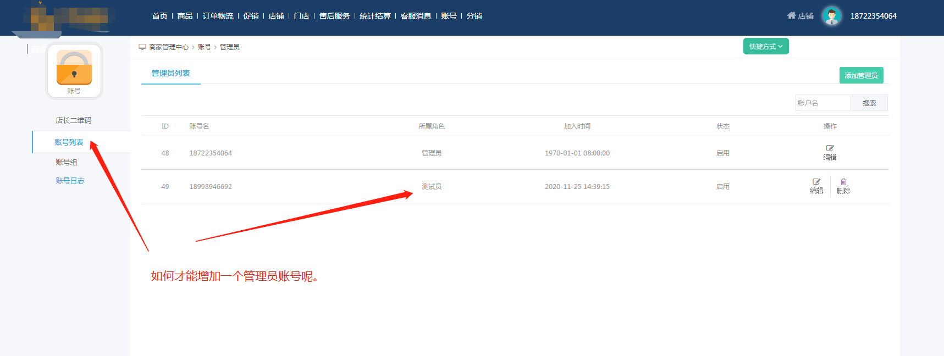Click the 添加管理员 button

tap(861, 75)
